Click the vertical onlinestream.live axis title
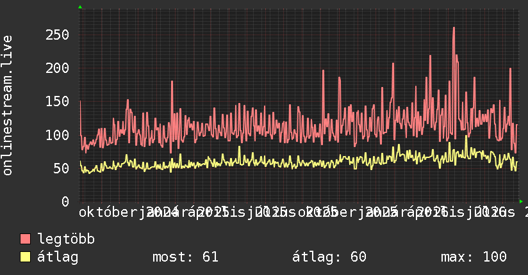 click(x=7, y=106)
